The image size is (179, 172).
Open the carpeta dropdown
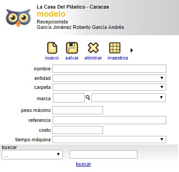coord(109,87)
